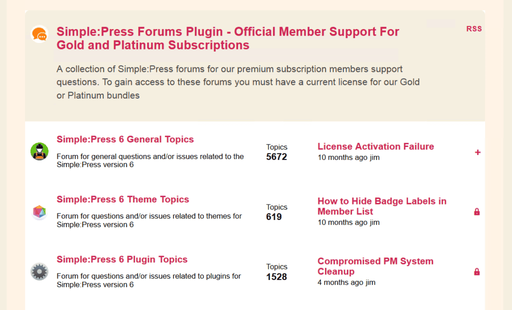Select the worker avatar icon for General Topics
The width and height of the screenshot is (512, 310).
39,151
